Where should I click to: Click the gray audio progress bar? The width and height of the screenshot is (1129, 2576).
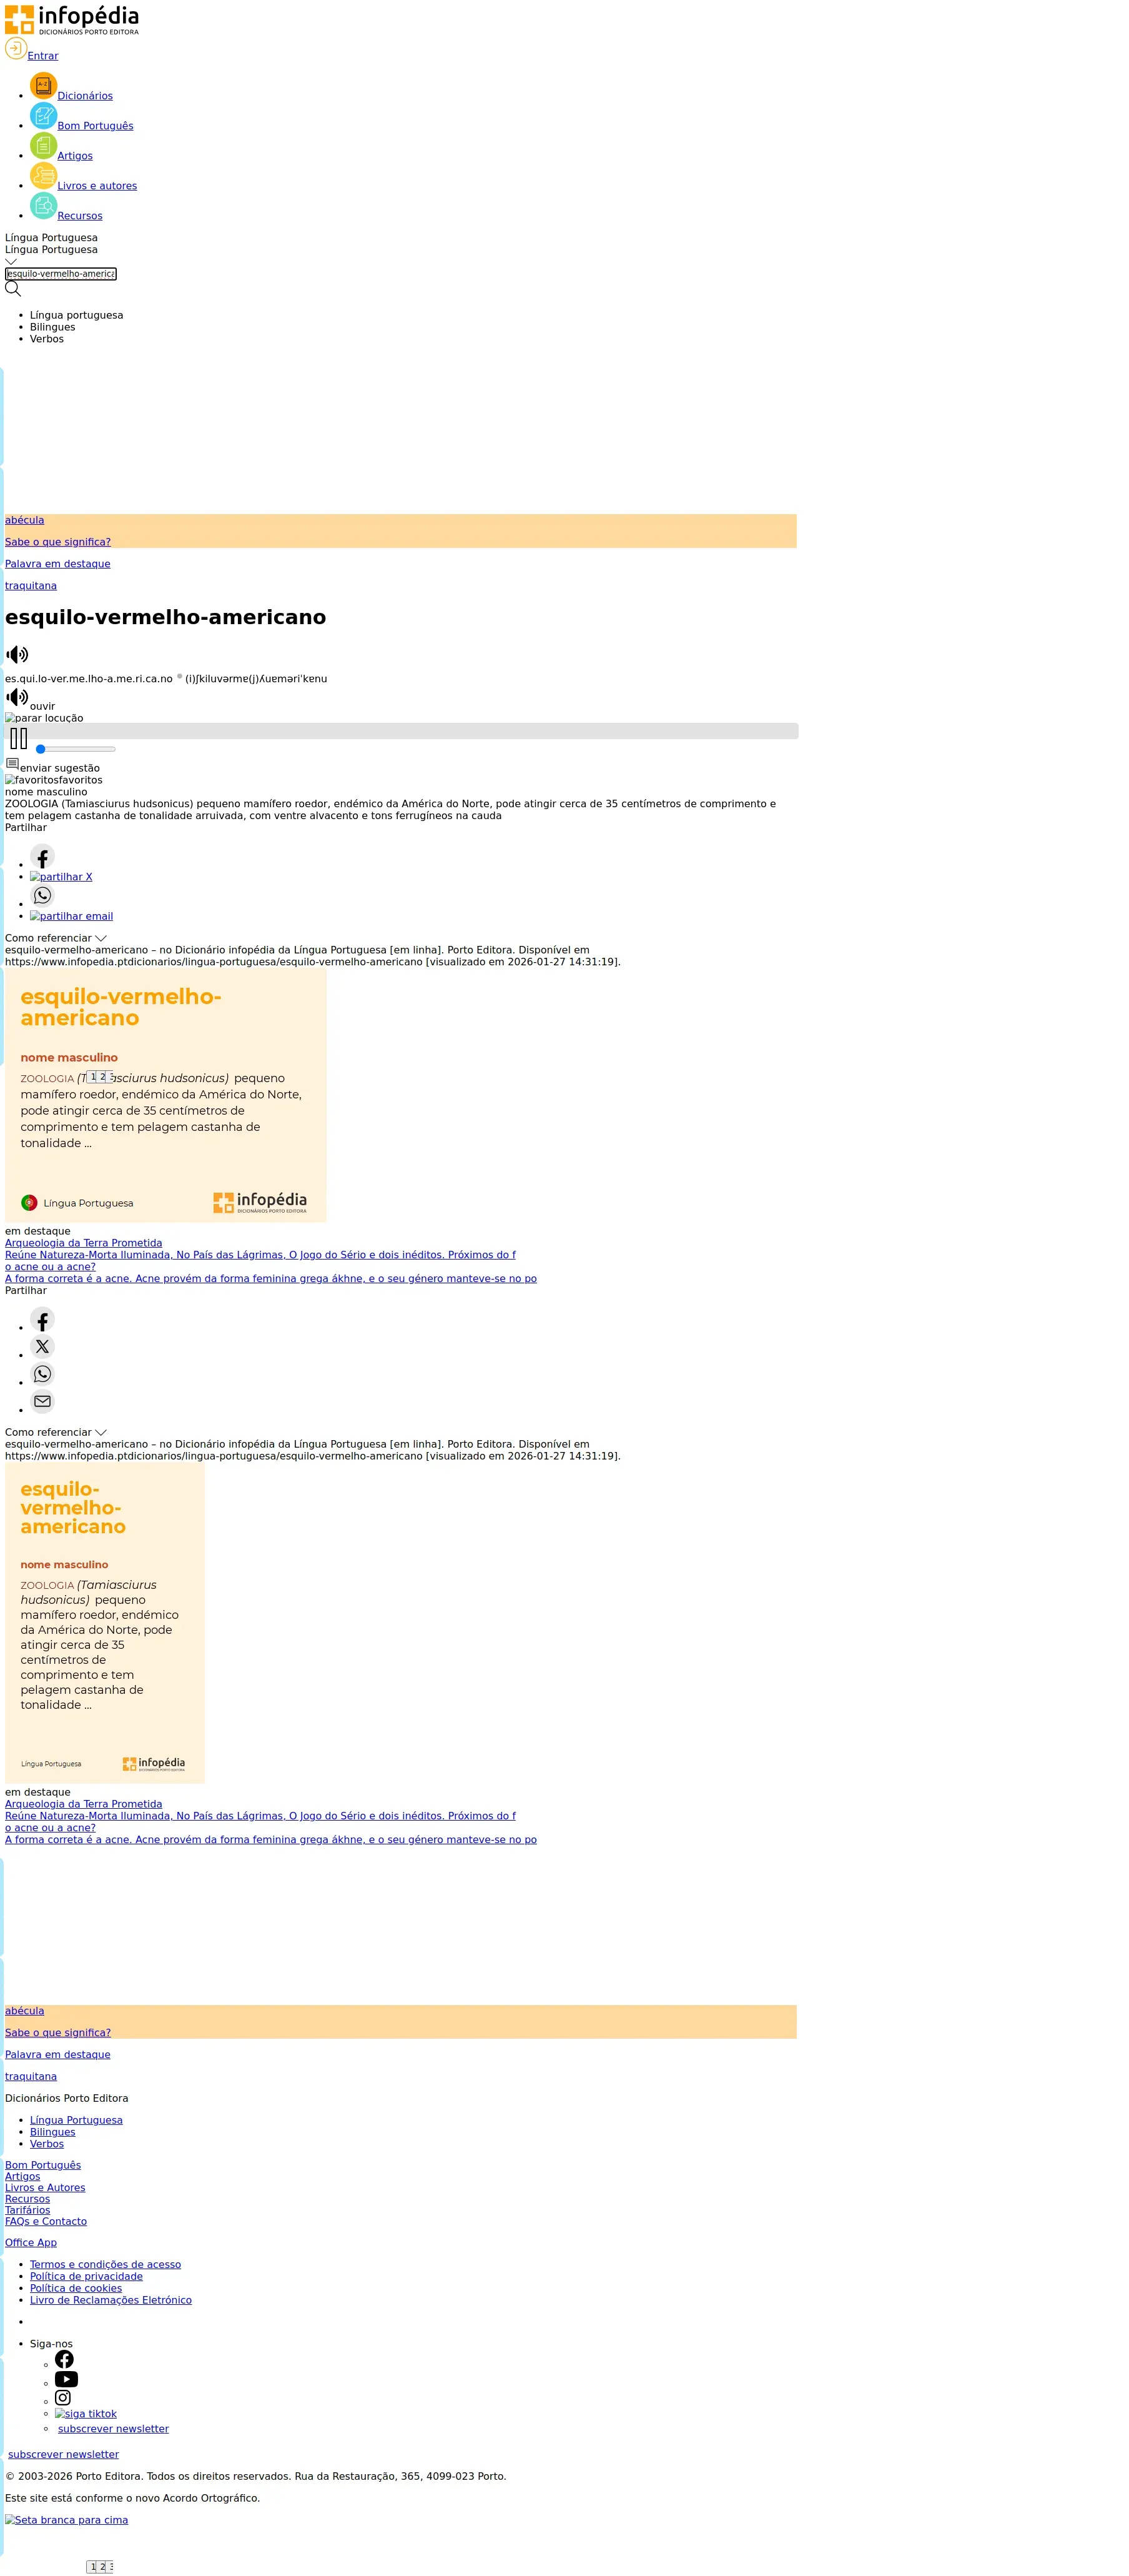click(402, 731)
